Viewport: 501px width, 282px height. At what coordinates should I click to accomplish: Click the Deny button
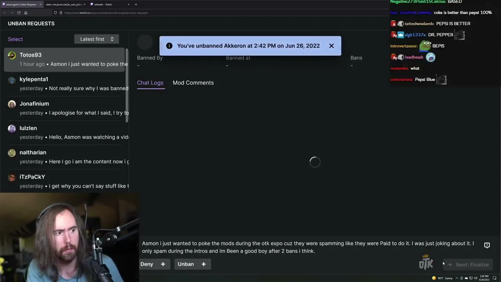(x=147, y=264)
